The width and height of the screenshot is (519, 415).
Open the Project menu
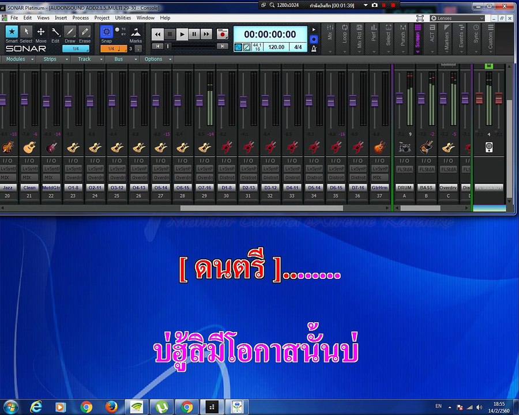click(x=101, y=18)
